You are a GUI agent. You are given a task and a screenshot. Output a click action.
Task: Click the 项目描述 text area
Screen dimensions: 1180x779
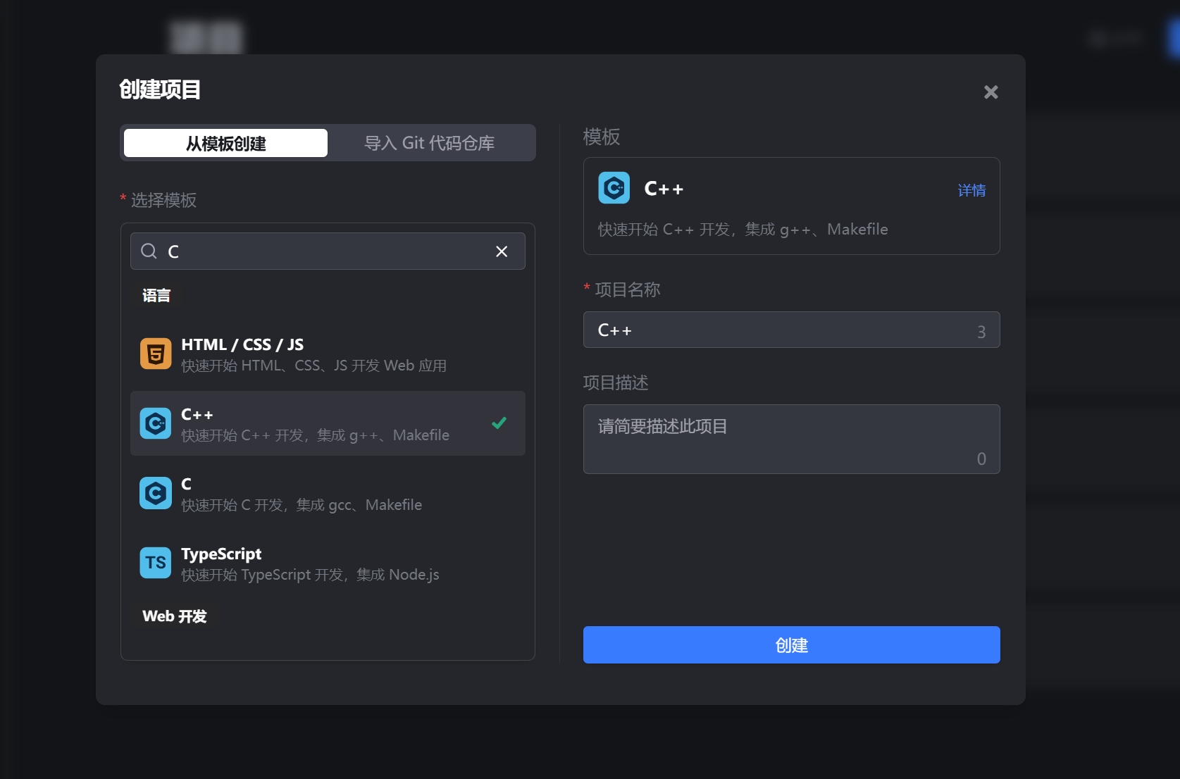tap(782, 438)
